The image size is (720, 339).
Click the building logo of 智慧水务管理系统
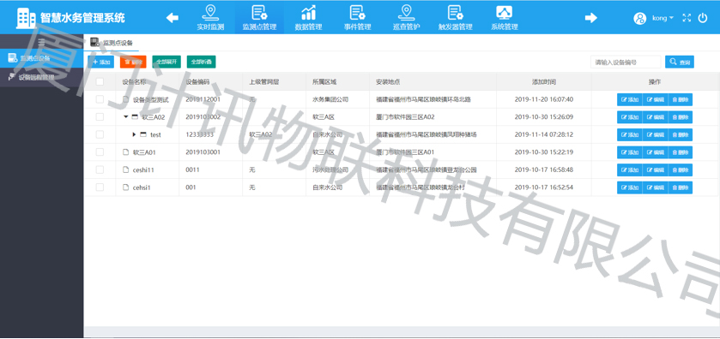click(x=26, y=18)
